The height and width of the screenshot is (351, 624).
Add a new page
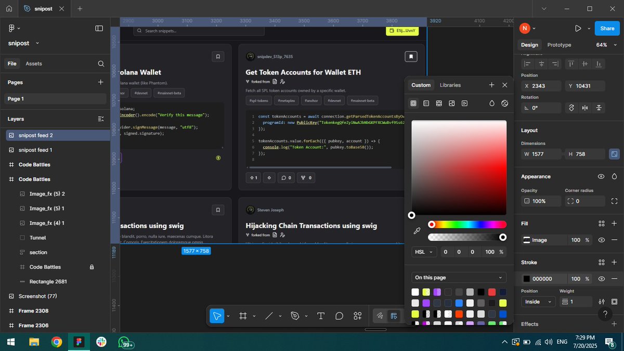100,82
